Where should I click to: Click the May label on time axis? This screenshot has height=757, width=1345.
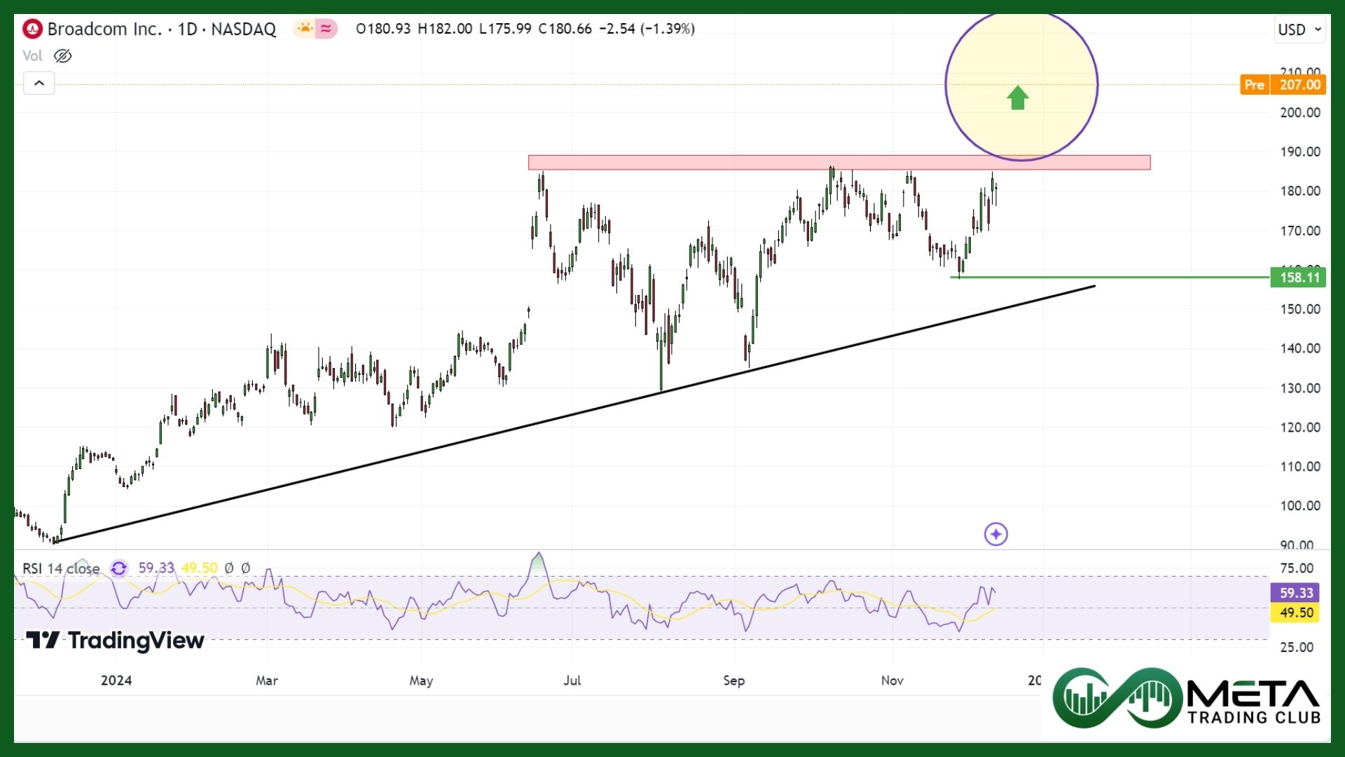point(421,681)
